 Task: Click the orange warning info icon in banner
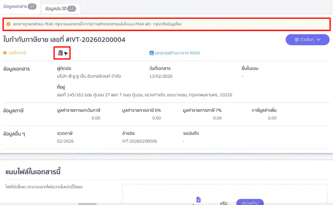[x=8, y=24]
